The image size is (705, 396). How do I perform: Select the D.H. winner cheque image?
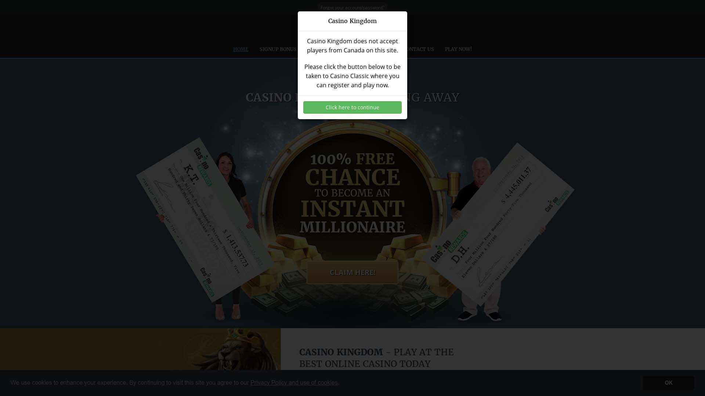pyautogui.click(x=499, y=224)
